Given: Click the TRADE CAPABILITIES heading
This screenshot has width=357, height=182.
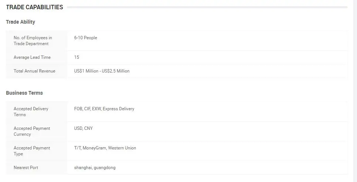Looking at the screenshot, I should coord(34,7).
